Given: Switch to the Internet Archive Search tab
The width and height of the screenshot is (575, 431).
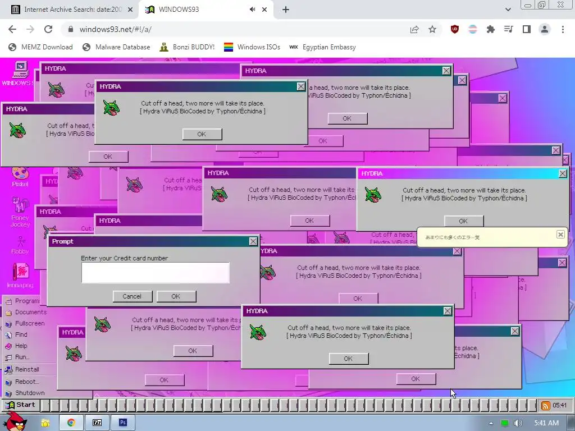Looking at the screenshot, I should (x=72, y=10).
